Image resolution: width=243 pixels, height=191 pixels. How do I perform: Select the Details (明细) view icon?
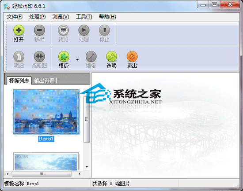point(19,57)
